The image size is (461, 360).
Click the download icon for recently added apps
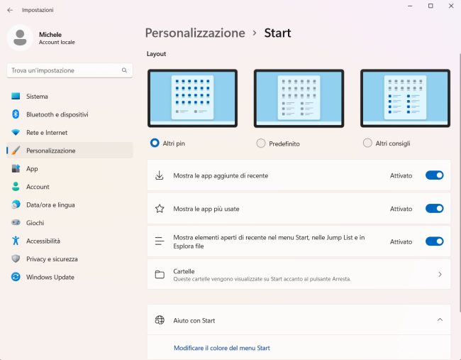pos(160,175)
